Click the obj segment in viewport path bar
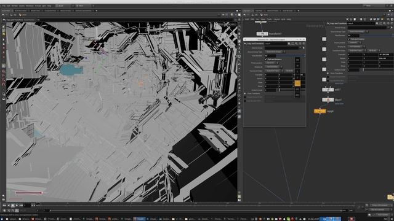This screenshot has width=394, height=221. (14, 15)
